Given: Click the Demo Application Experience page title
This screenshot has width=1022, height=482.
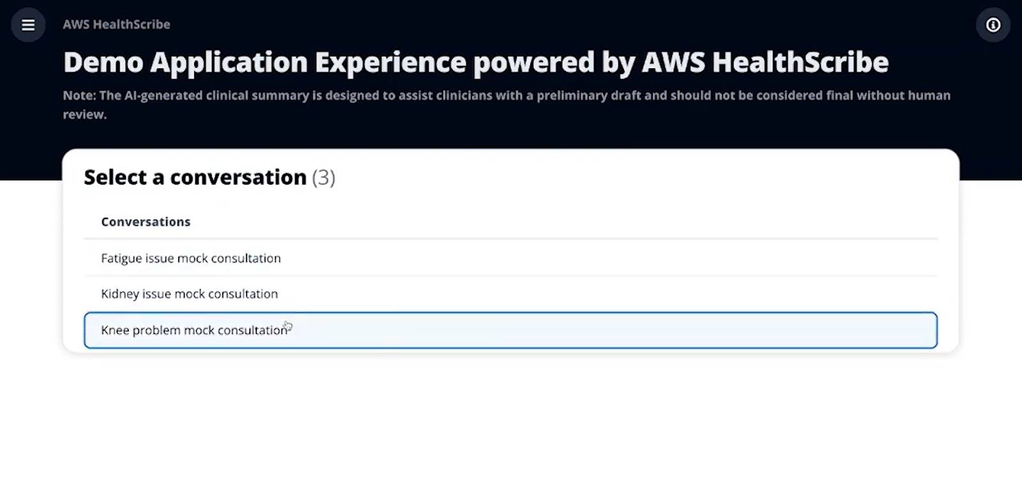Looking at the screenshot, I should pos(476,62).
